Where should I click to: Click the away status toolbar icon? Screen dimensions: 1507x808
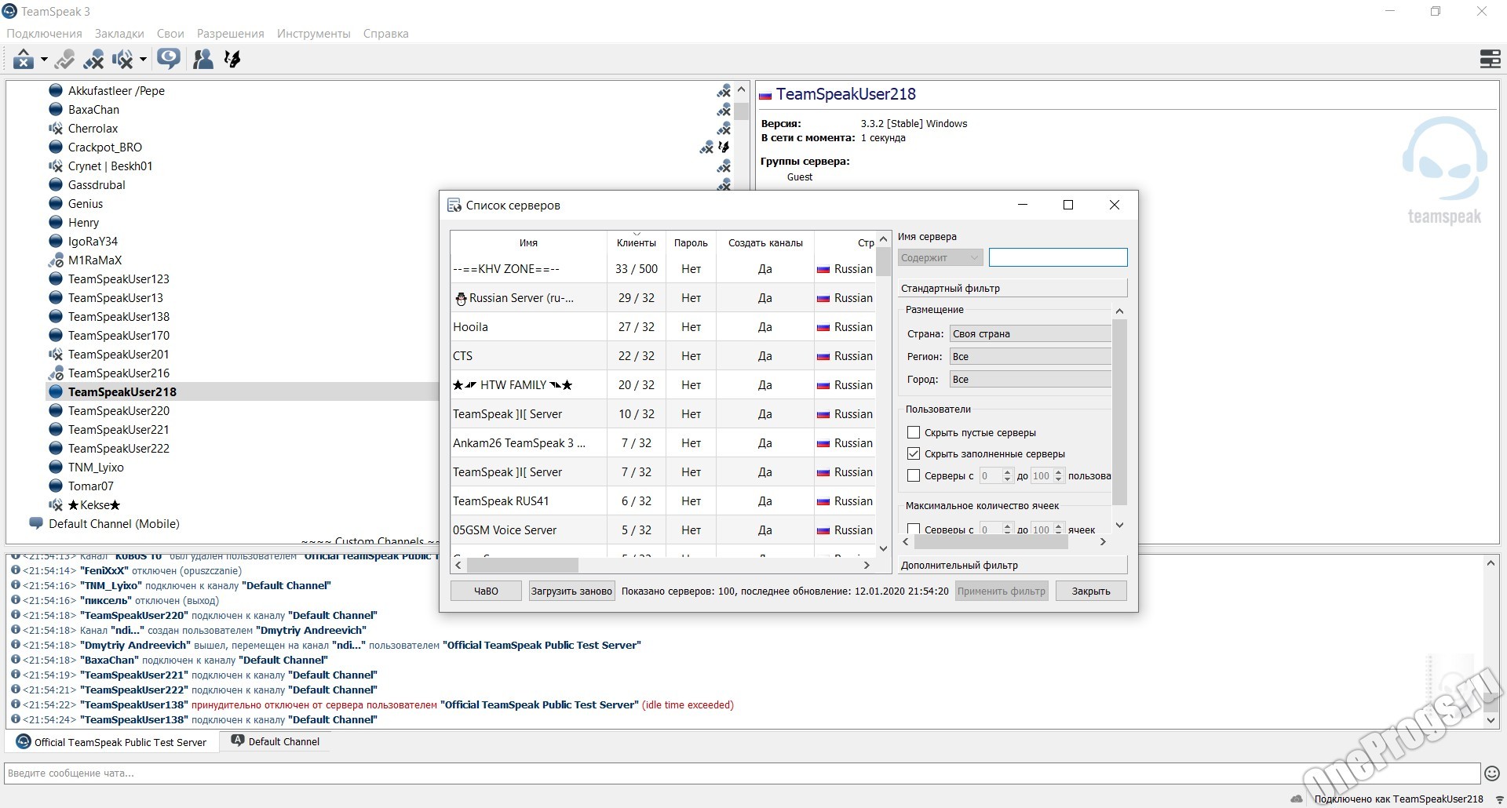coord(24,59)
